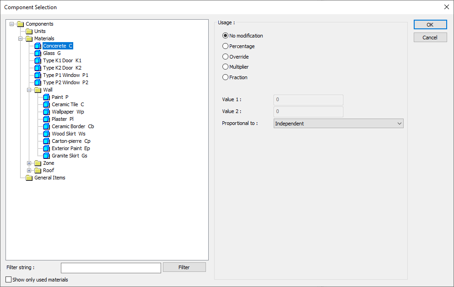Image resolution: width=454 pixels, height=287 pixels.
Task: Click the Units folder icon
Action: (x=29, y=31)
